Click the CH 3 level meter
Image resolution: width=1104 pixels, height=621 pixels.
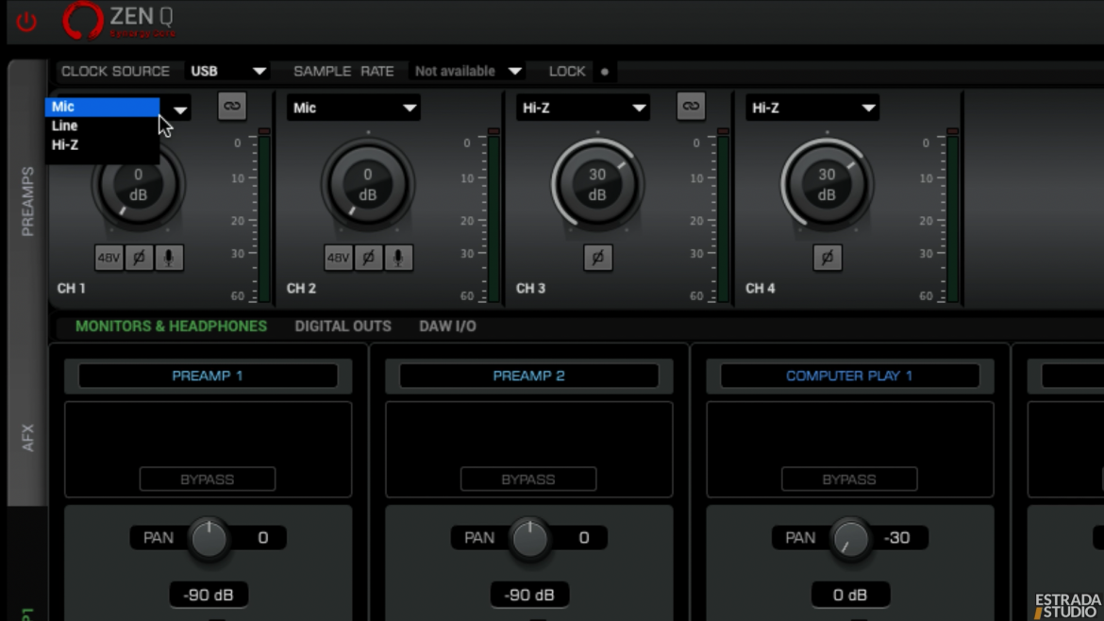click(723, 219)
